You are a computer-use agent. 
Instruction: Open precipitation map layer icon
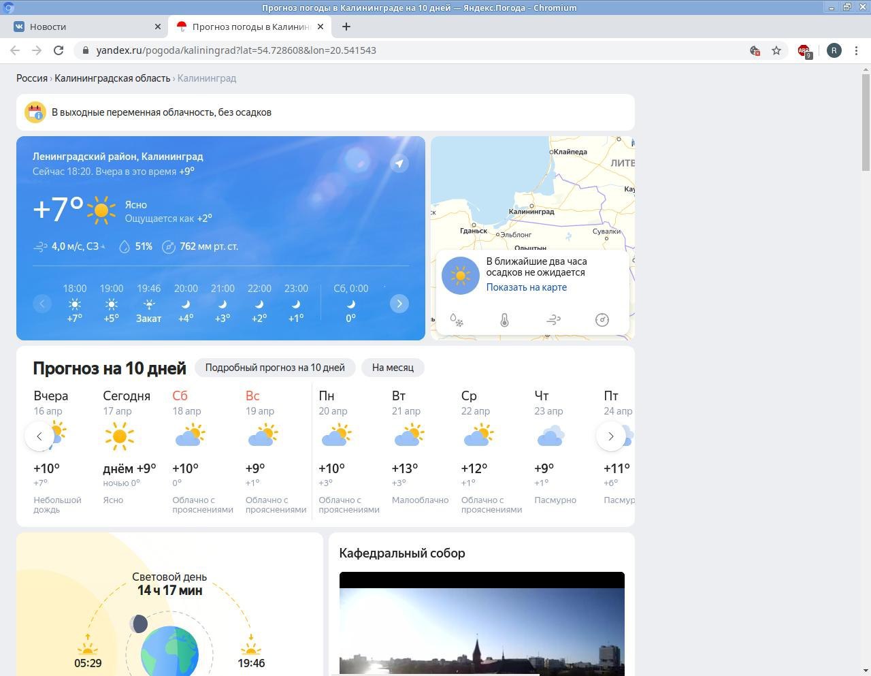click(x=457, y=320)
